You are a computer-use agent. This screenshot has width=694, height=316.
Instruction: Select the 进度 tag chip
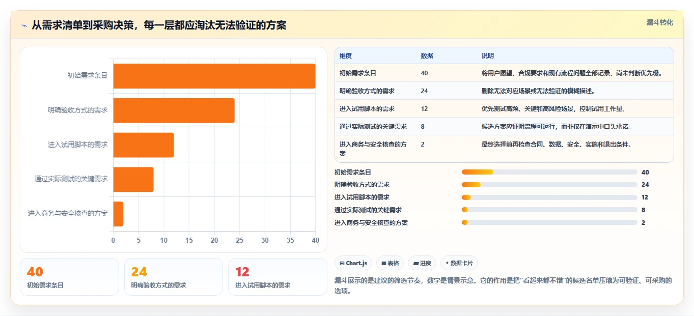click(x=422, y=263)
